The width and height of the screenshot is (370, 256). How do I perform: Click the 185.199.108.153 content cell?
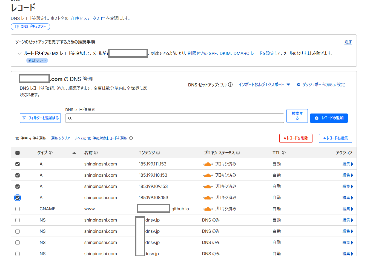pyautogui.click(x=153, y=198)
